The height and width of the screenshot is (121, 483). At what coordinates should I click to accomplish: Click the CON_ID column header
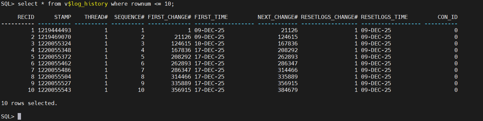point(448,17)
